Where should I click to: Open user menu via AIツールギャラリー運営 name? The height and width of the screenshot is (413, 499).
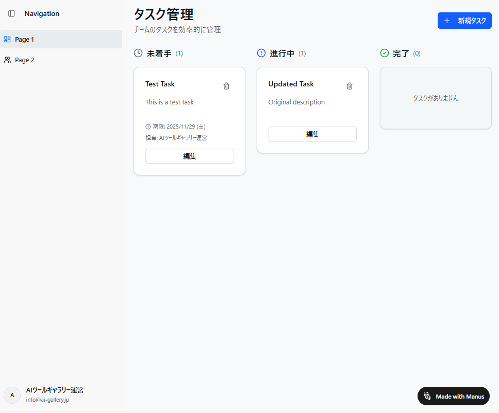pos(55,390)
